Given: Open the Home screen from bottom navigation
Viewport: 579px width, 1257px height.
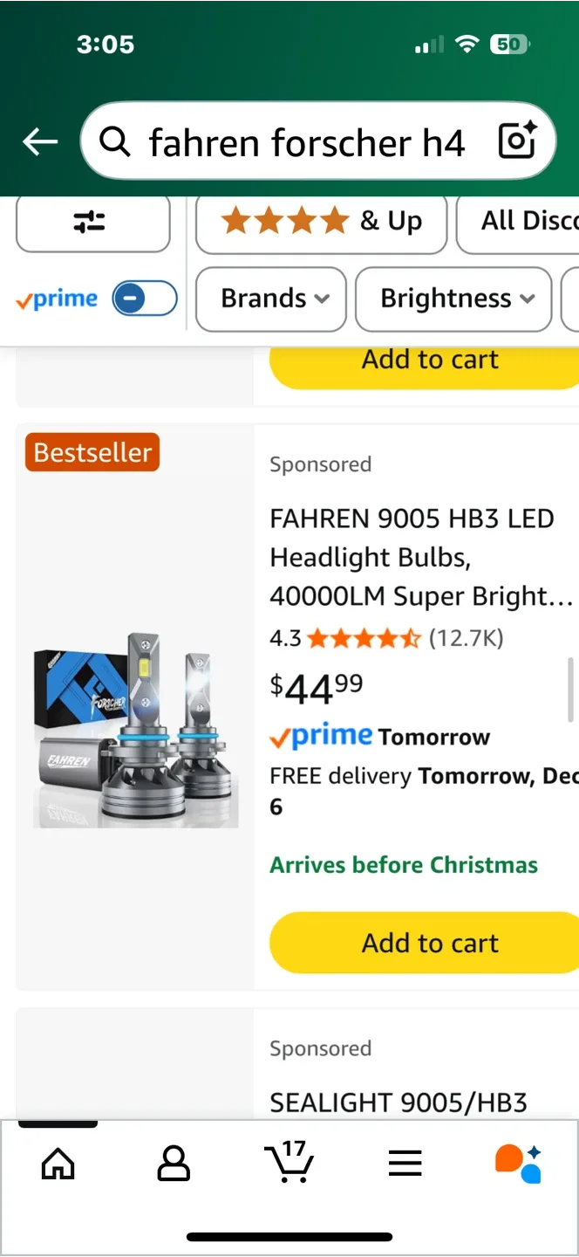Looking at the screenshot, I should point(57,1164).
